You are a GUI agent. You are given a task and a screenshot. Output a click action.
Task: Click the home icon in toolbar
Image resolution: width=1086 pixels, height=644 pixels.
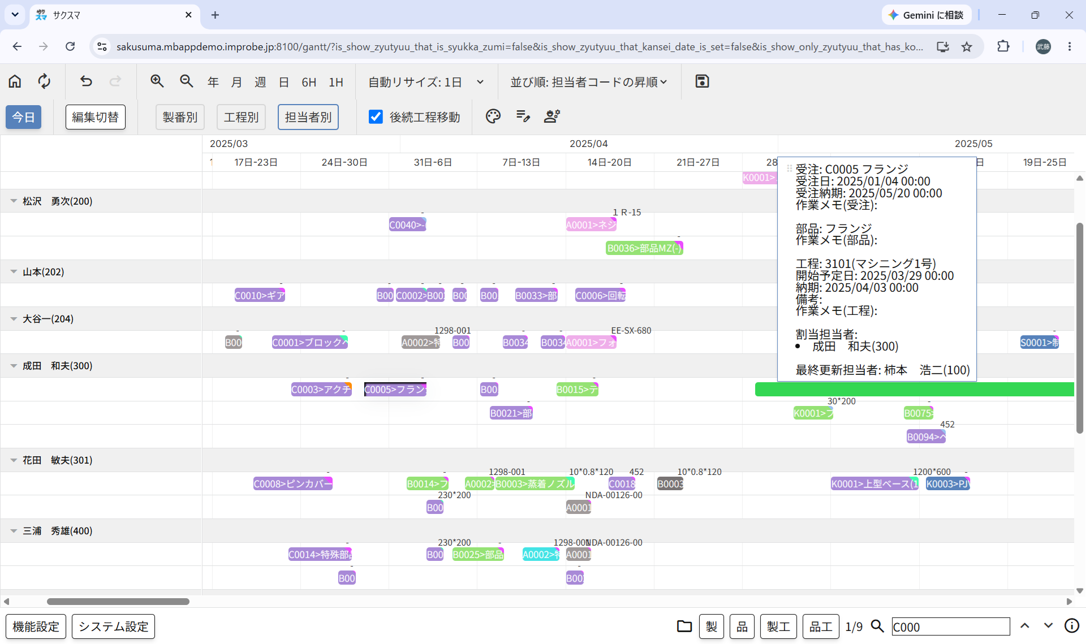click(x=15, y=82)
